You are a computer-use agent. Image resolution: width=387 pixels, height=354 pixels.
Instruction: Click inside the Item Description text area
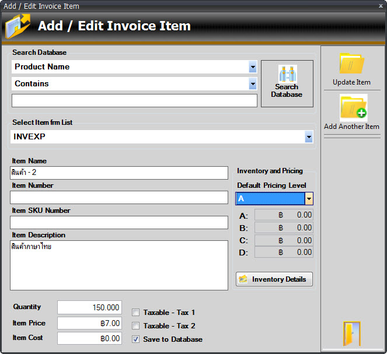pyautogui.click(x=118, y=265)
